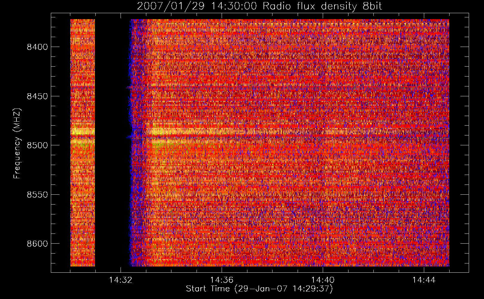Click the 14:36 time tick label
This screenshot has width=484, height=299.
[222, 280]
